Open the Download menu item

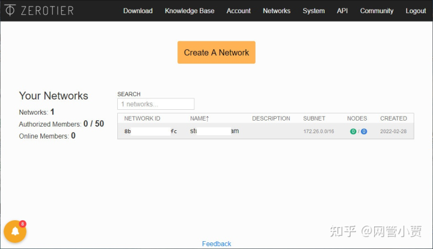coord(138,11)
